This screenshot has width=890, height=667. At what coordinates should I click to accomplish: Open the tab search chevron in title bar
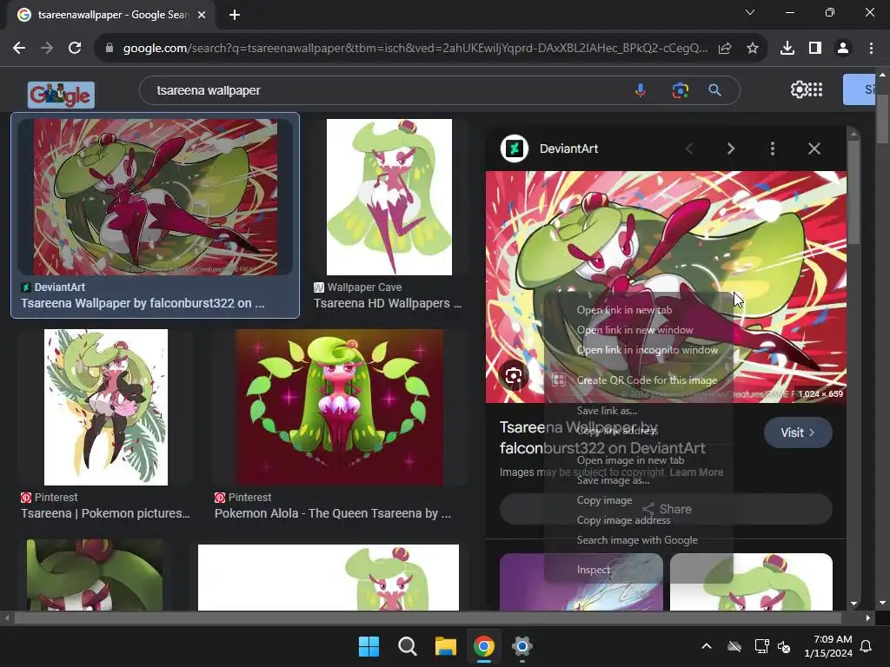[x=750, y=12]
